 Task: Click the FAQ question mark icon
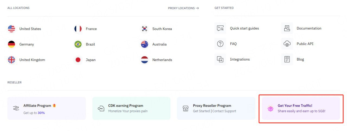[220, 44]
